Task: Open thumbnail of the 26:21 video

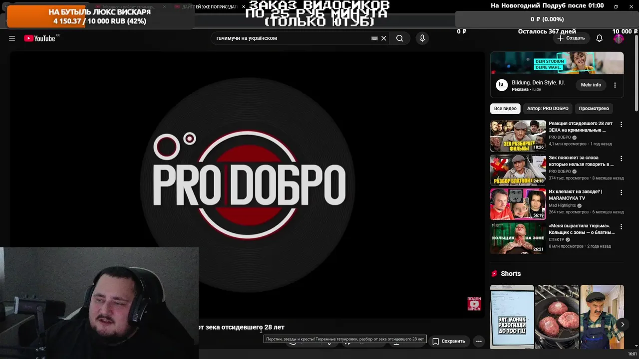Action: [518, 238]
